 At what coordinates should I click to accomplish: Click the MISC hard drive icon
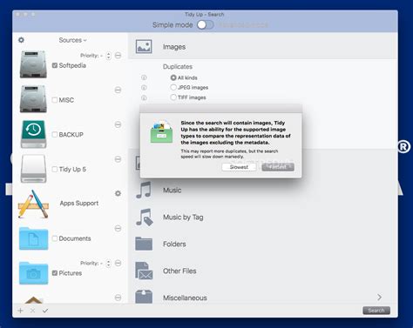tap(33, 99)
